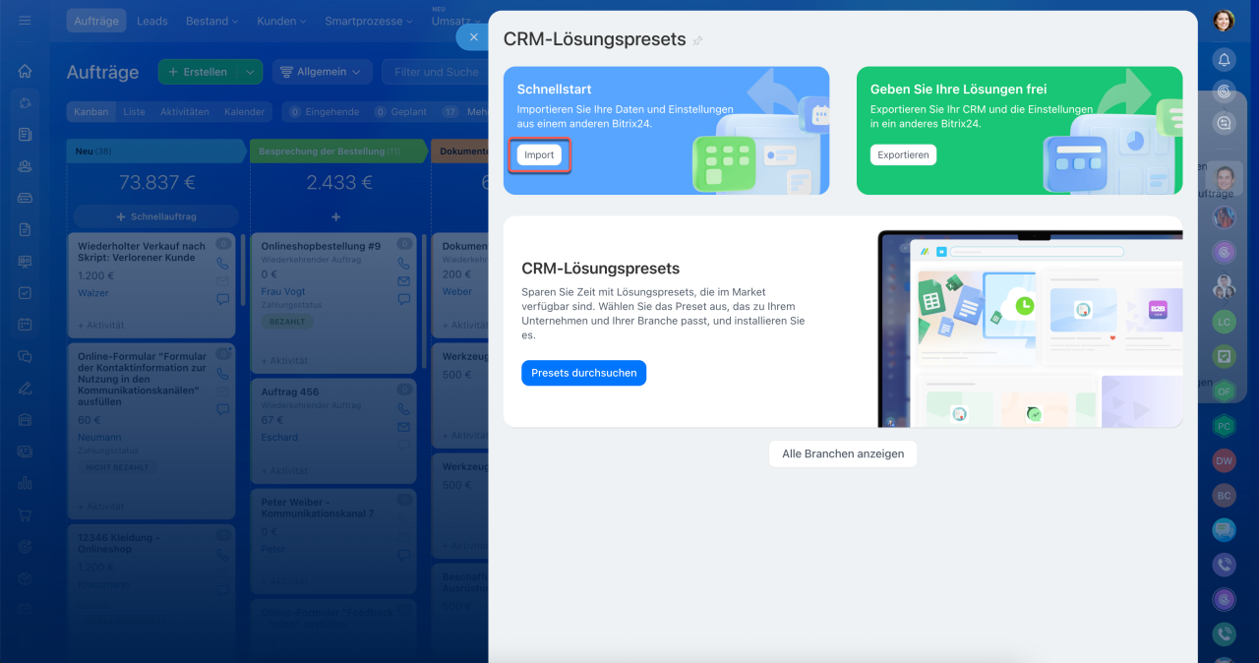Viewport: 1259px width, 663px height.
Task: Select the Neu stage header
Action: tap(156, 151)
